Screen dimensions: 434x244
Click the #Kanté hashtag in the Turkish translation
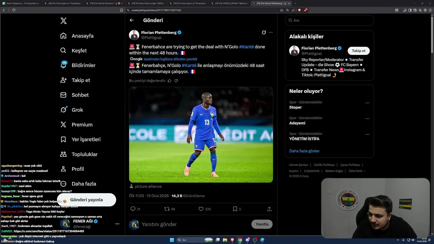(x=189, y=65)
